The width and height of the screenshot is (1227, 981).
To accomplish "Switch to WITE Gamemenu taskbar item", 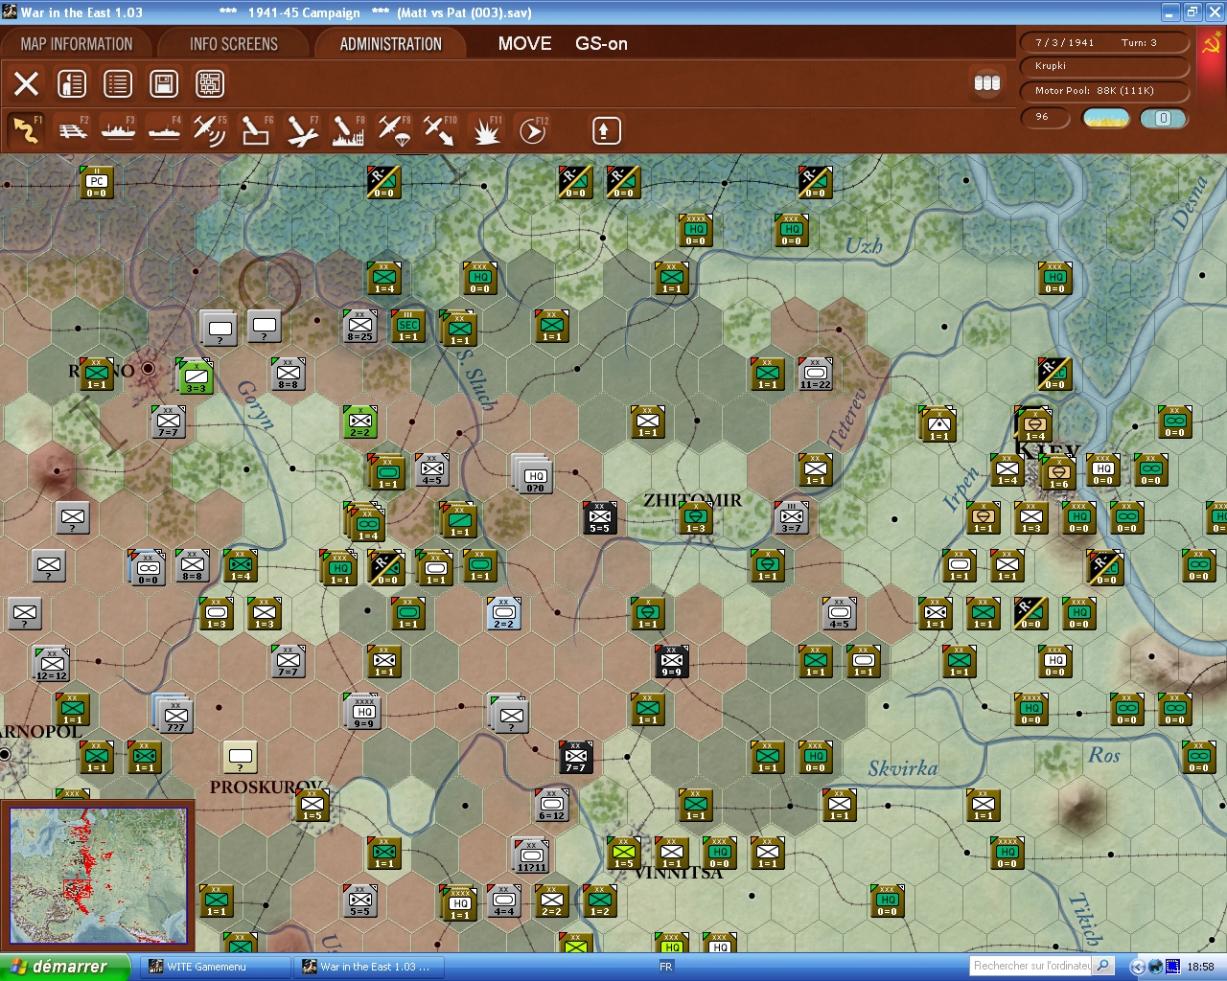I will click(x=216, y=967).
